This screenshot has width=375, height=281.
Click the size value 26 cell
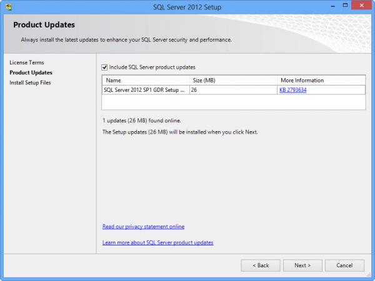click(x=233, y=90)
